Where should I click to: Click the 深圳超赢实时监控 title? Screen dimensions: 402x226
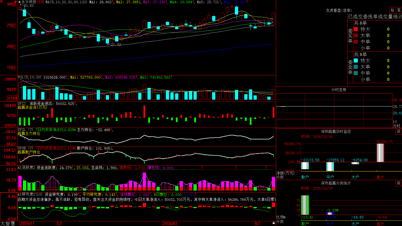click(336, 131)
